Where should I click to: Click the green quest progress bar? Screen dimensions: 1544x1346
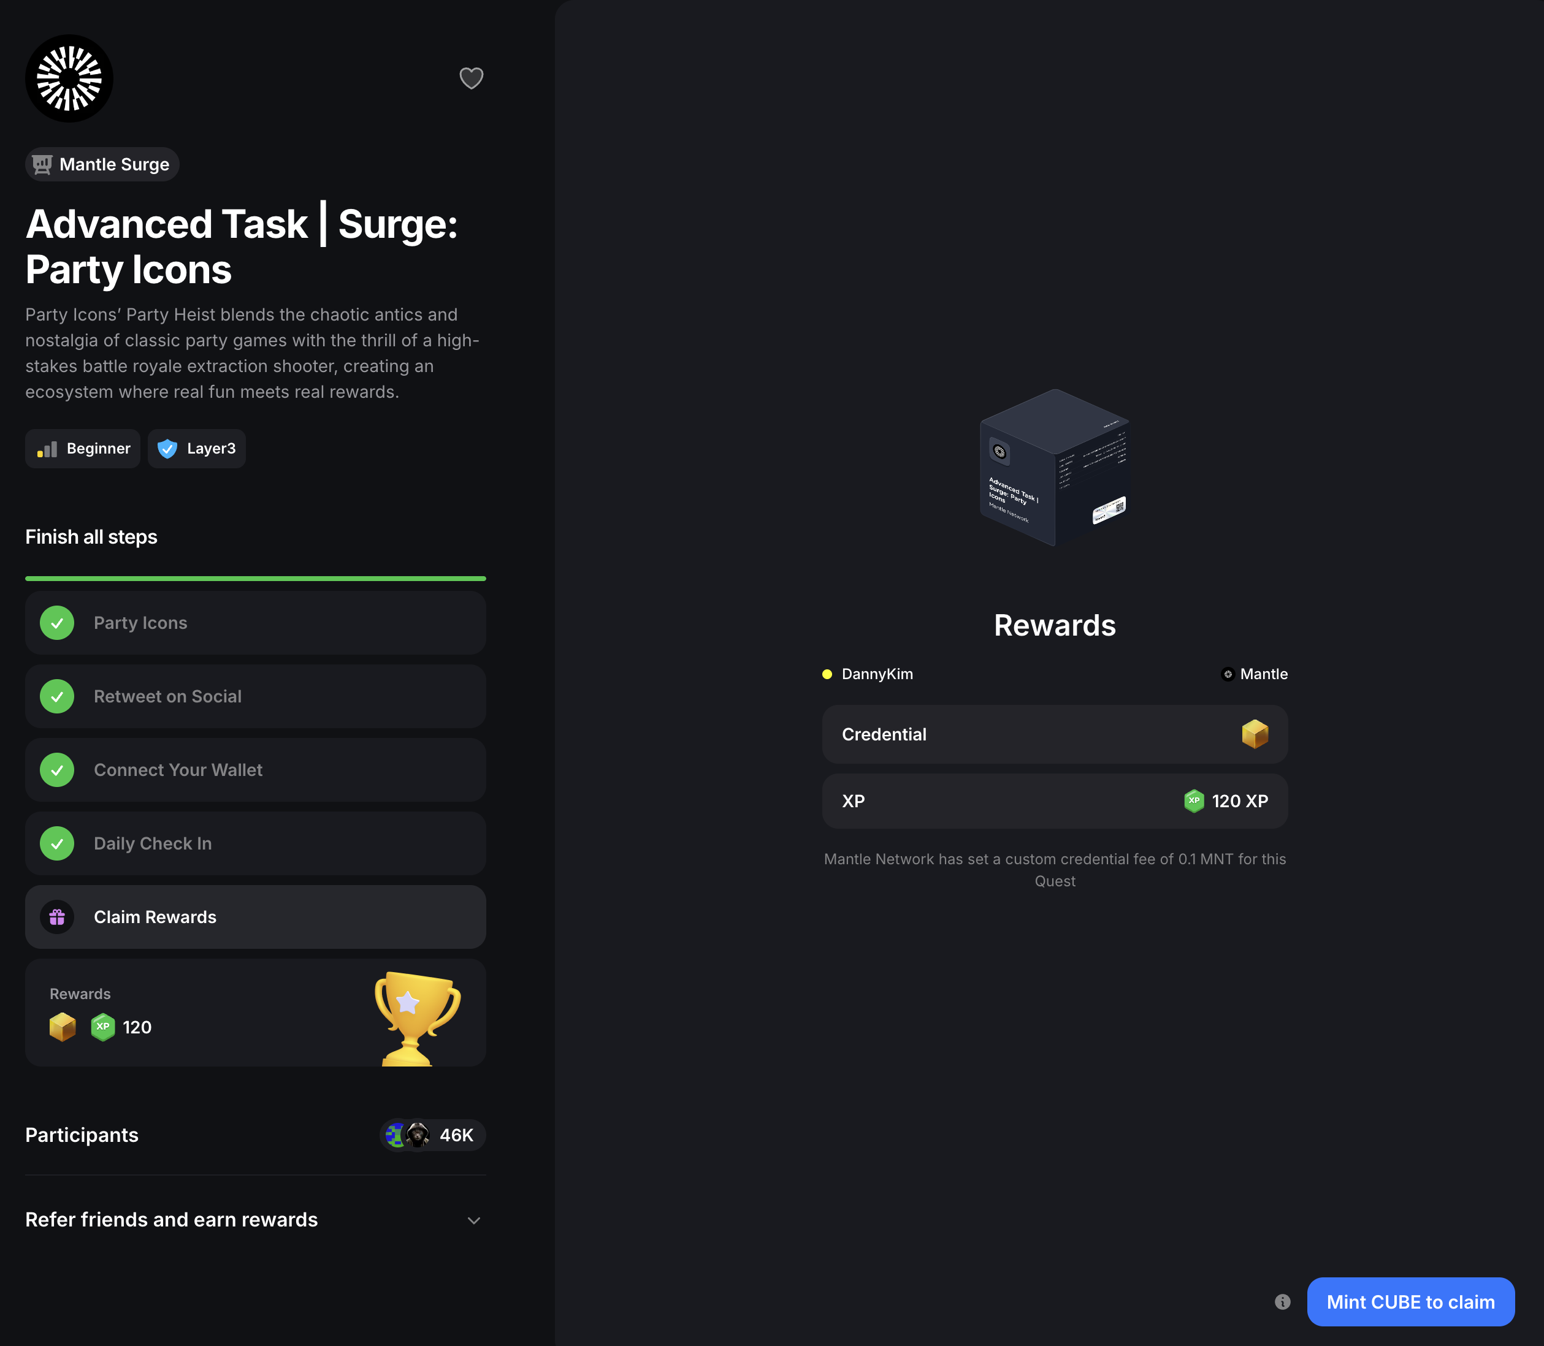[256, 579]
